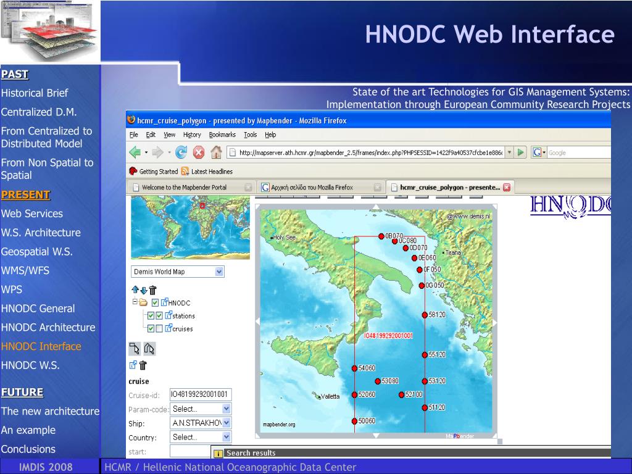Click the move layer up arrow icon

pyautogui.click(x=135, y=289)
